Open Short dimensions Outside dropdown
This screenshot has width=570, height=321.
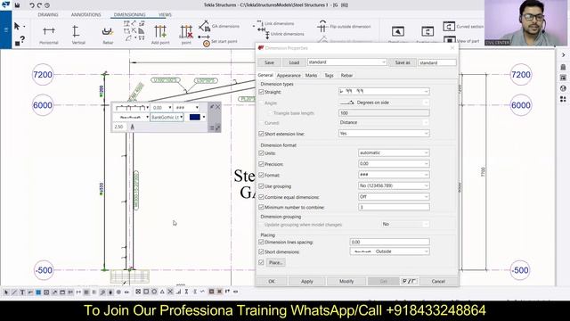coord(390,251)
